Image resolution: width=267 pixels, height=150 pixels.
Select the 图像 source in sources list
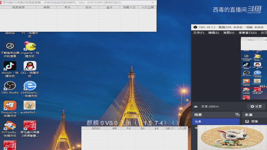pos(254,122)
